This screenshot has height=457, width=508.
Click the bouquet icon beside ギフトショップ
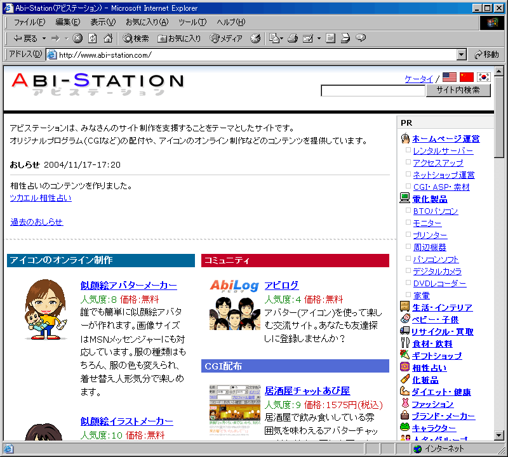404,355
